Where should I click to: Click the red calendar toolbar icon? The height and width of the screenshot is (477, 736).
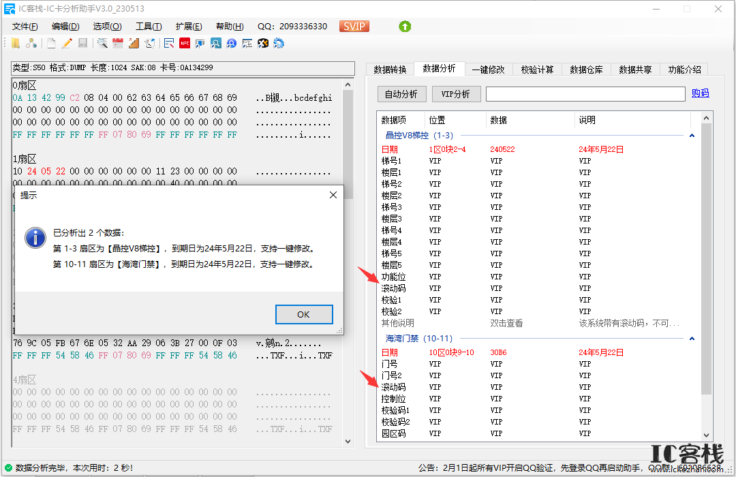[118, 43]
